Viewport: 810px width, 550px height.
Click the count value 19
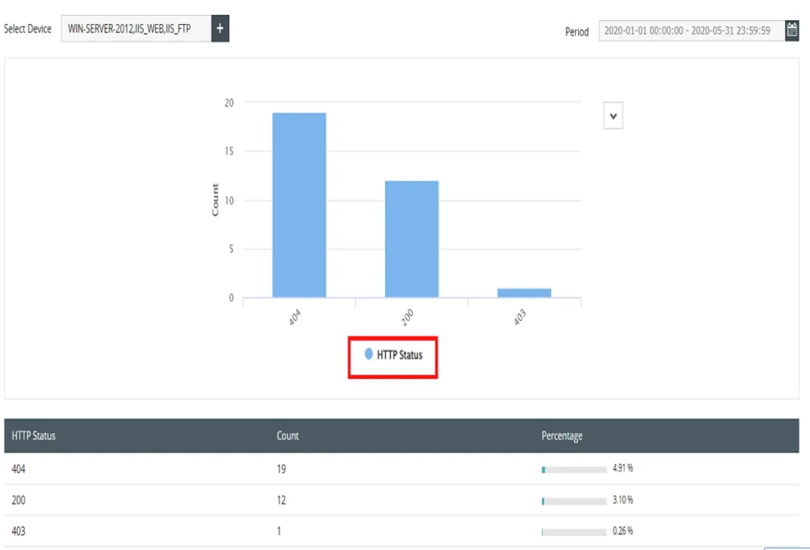pos(281,469)
